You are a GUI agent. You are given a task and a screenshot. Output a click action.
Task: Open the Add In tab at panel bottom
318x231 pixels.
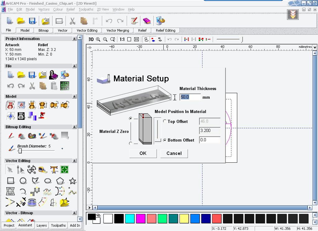pyautogui.click(x=75, y=225)
